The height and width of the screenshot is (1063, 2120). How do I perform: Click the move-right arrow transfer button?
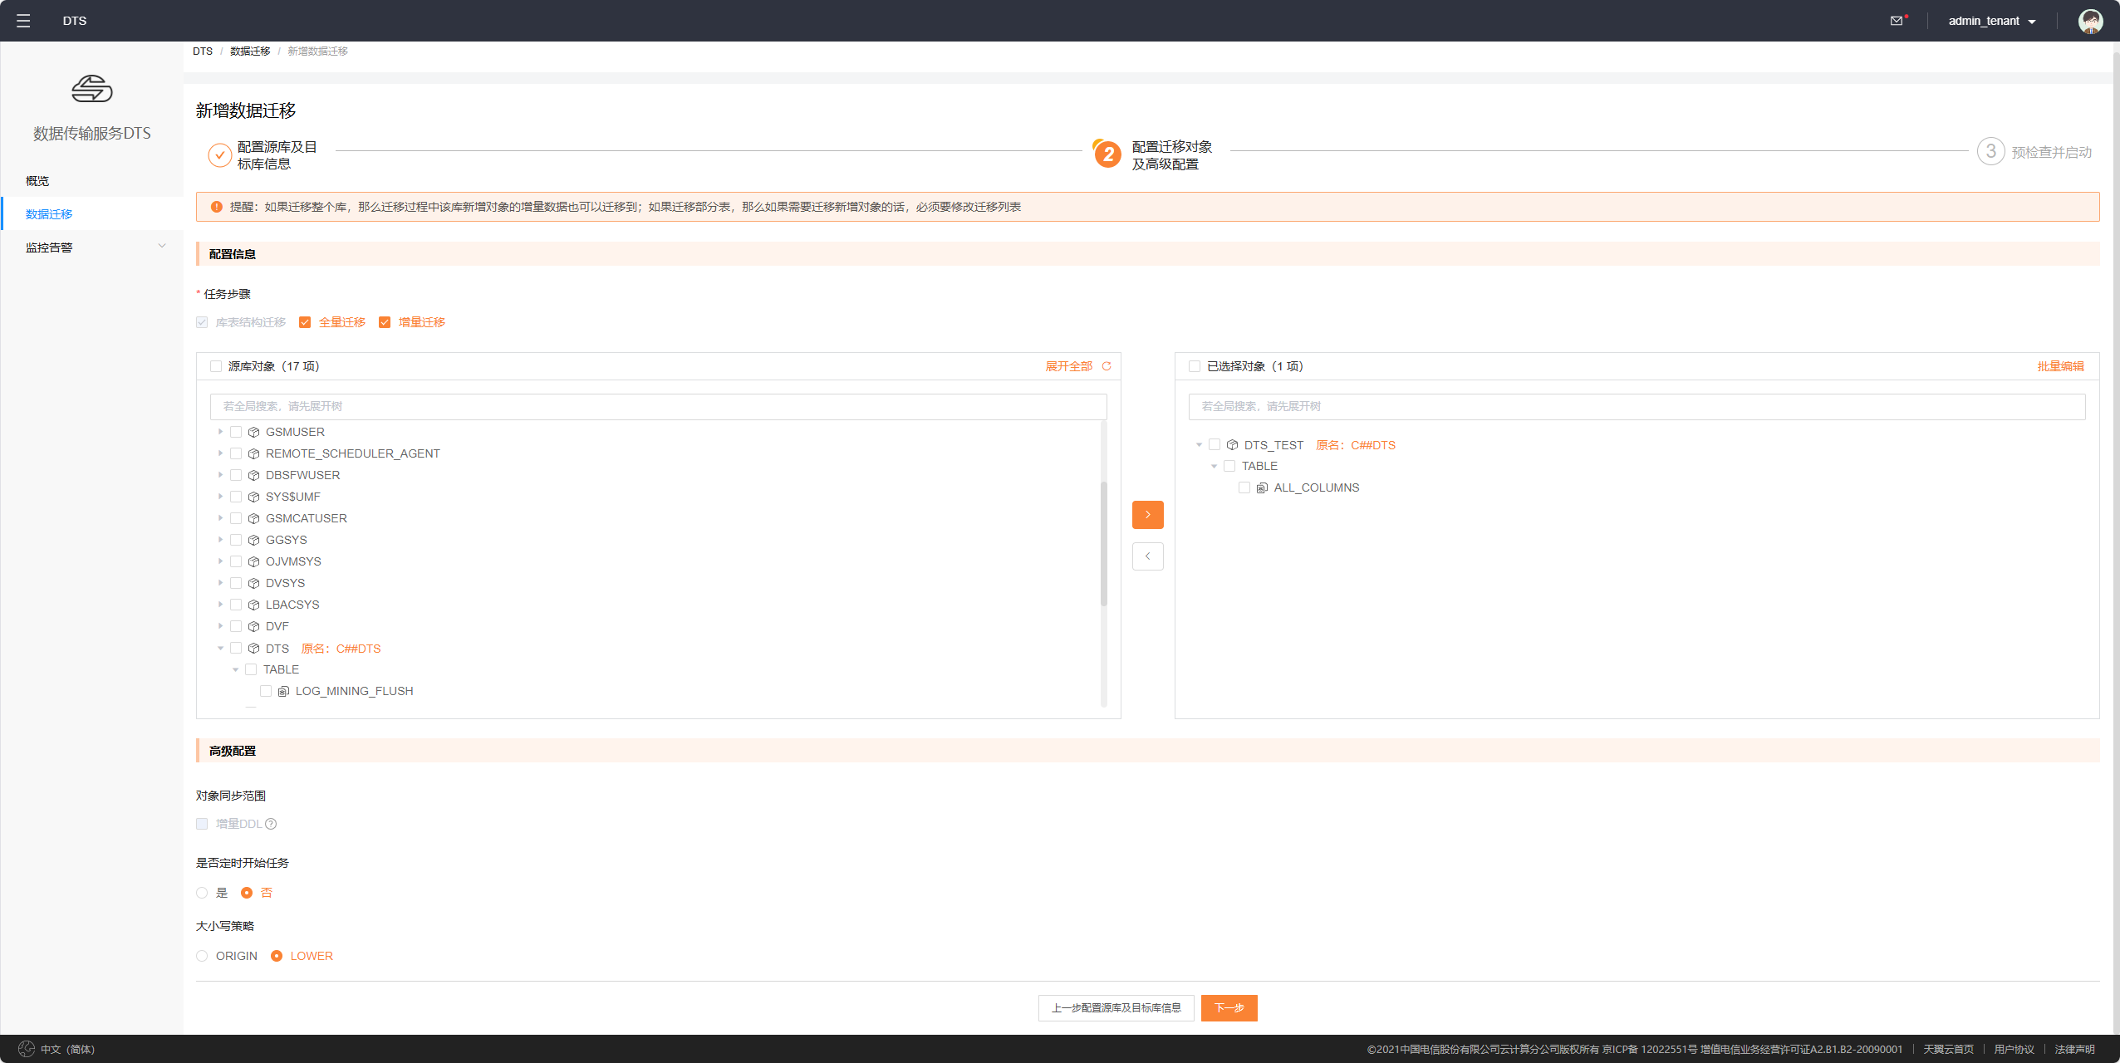click(x=1147, y=515)
